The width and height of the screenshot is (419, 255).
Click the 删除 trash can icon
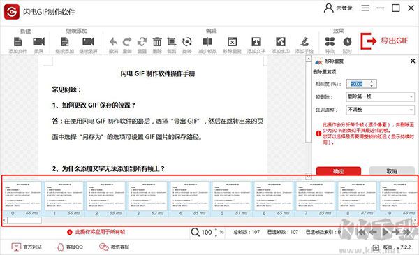tap(157, 42)
